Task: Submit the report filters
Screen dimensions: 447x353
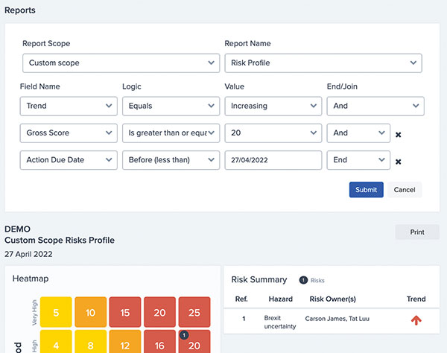Action: coord(367,190)
